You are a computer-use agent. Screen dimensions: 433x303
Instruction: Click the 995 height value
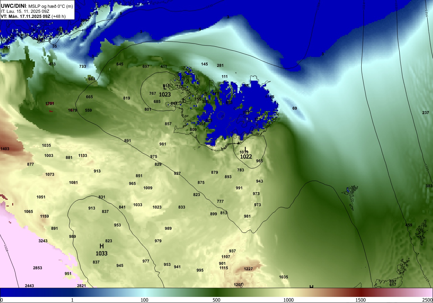tap(200, 270)
